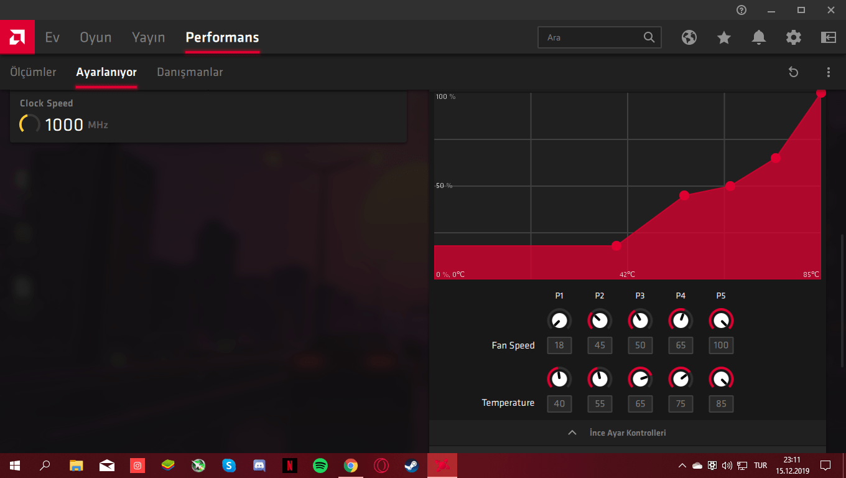Screen dimensions: 846x478
Task: Click the Fan Speed row label
Action: tap(513, 345)
